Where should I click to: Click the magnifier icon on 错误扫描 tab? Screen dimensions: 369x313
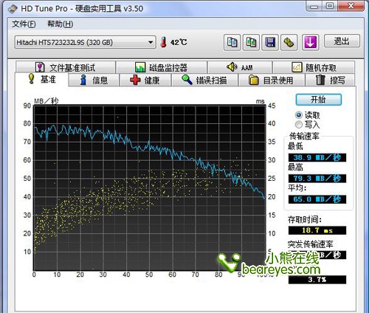(x=187, y=80)
